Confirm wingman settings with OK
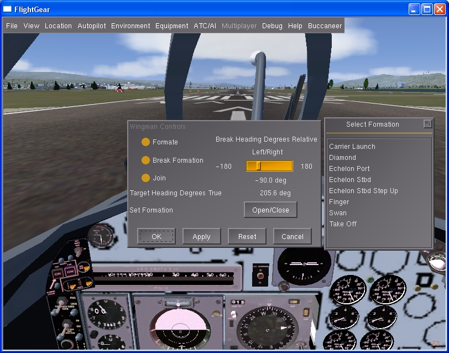449x353 pixels. coord(156,236)
